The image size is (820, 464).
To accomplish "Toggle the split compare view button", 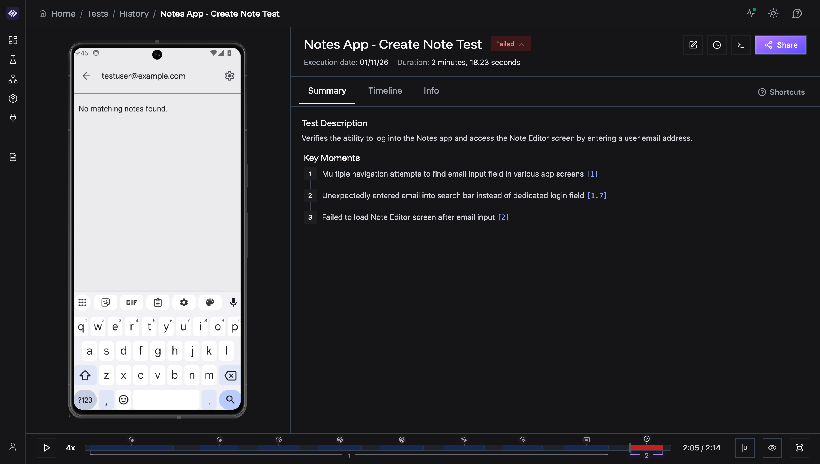I will 745,448.
